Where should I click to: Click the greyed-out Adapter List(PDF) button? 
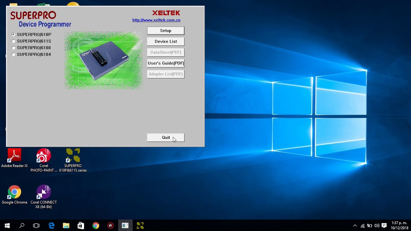(166, 74)
